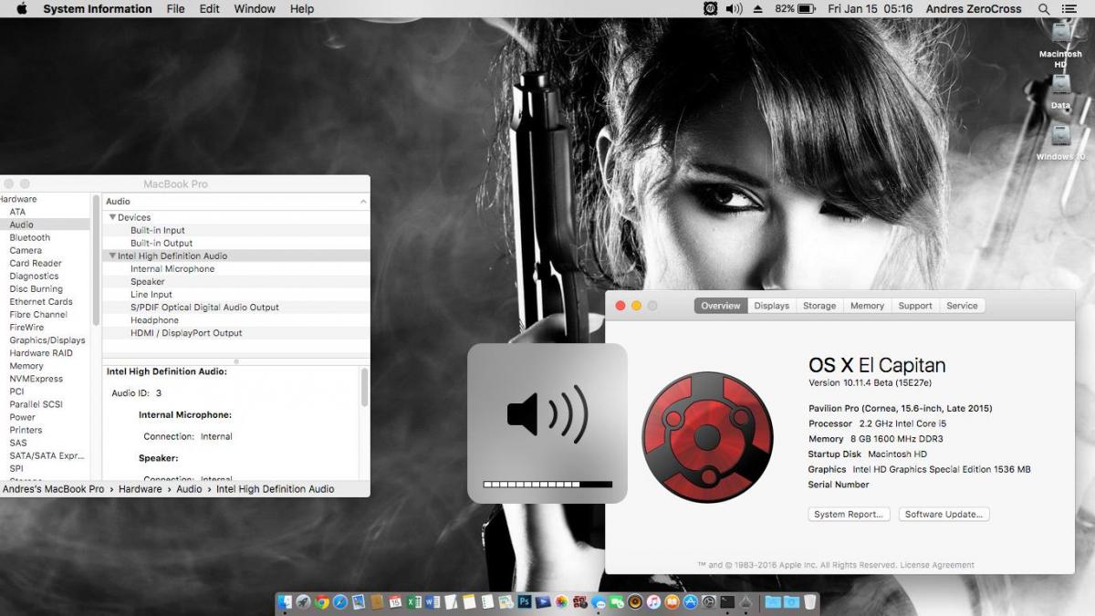This screenshot has width=1095, height=616.
Task: Click the System Report... button
Action: (x=849, y=514)
